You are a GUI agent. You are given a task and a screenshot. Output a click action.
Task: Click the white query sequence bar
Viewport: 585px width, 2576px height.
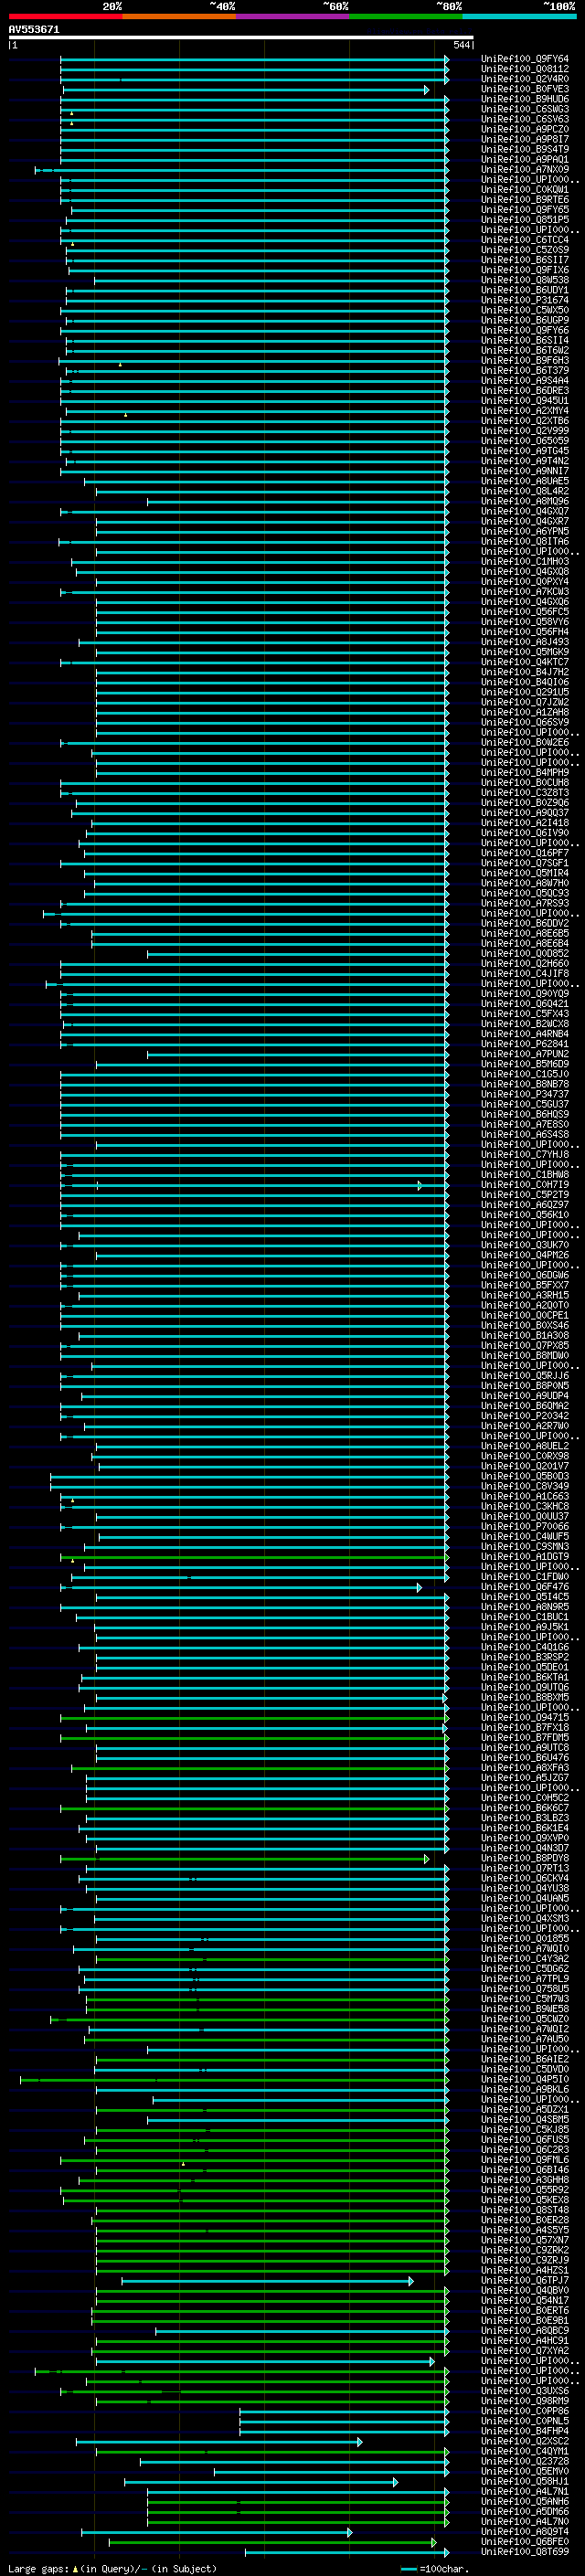tap(241, 37)
